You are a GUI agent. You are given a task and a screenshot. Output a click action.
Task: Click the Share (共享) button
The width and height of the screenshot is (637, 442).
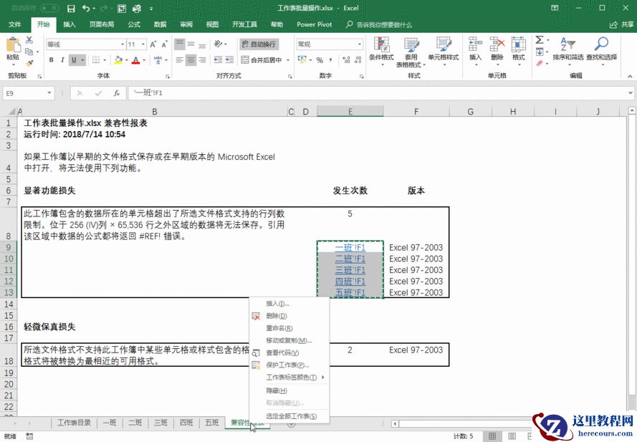click(621, 25)
